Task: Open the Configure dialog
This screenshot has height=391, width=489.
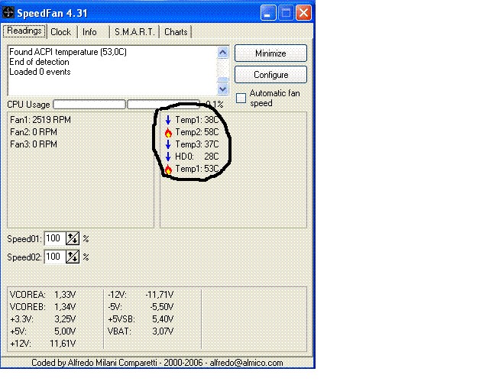Action: (270, 75)
